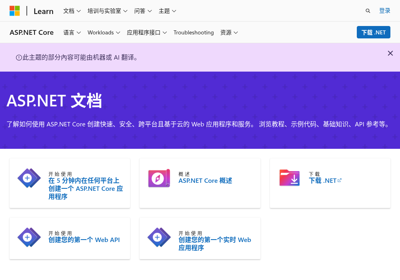400x280 pixels.
Task: Click the compass icon on the overview card
Action: tap(159, 178)
